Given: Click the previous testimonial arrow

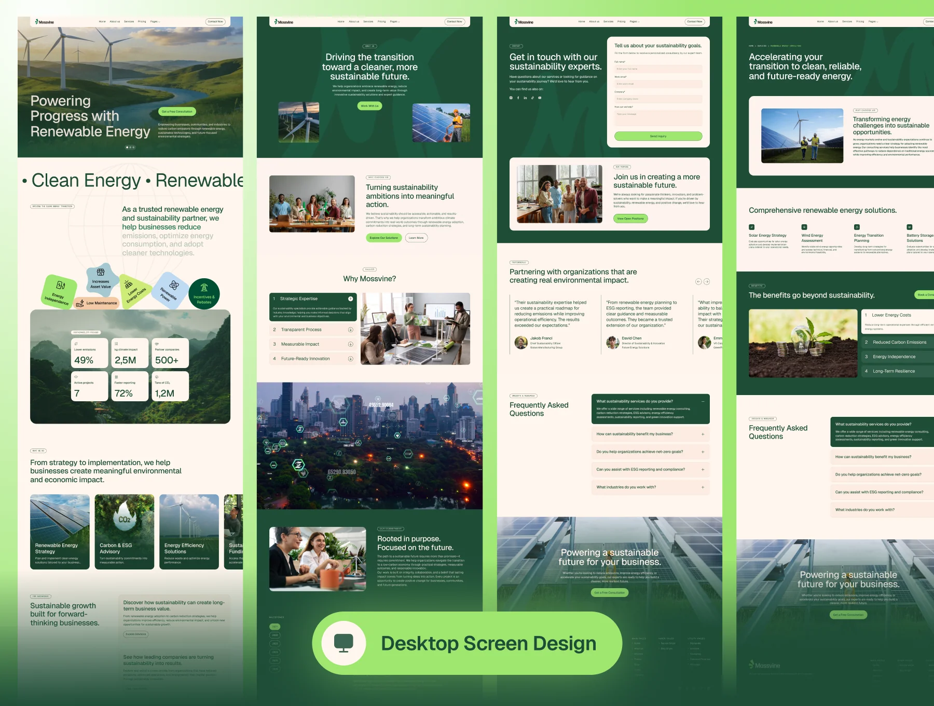Looking at the screenshot, I should (x=698, y=281).
